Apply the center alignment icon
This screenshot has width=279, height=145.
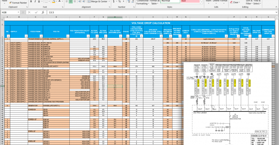click(x=71, y=2)
